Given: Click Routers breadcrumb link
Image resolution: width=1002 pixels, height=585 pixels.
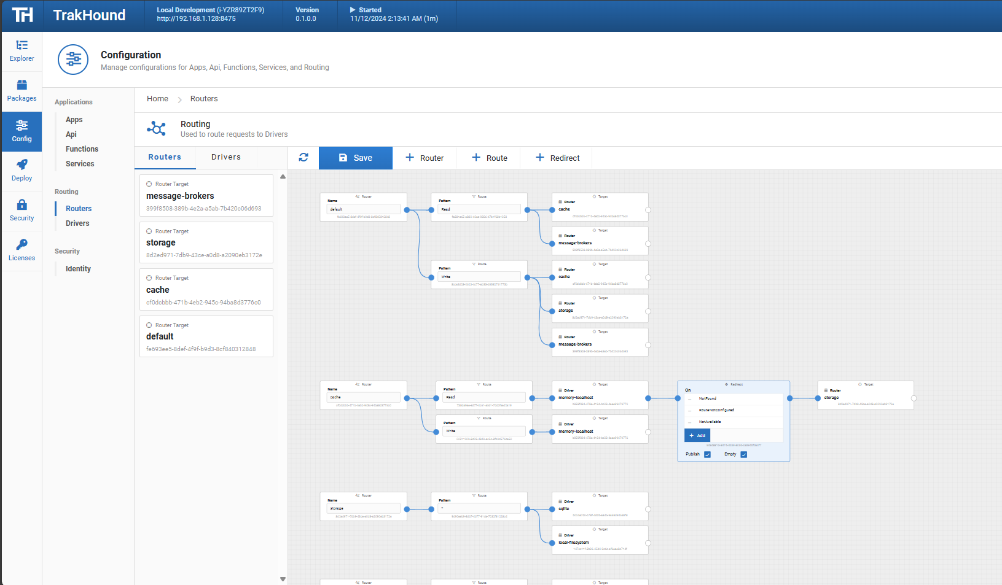Looking at the screenshot, I should [x=204, y=99].
